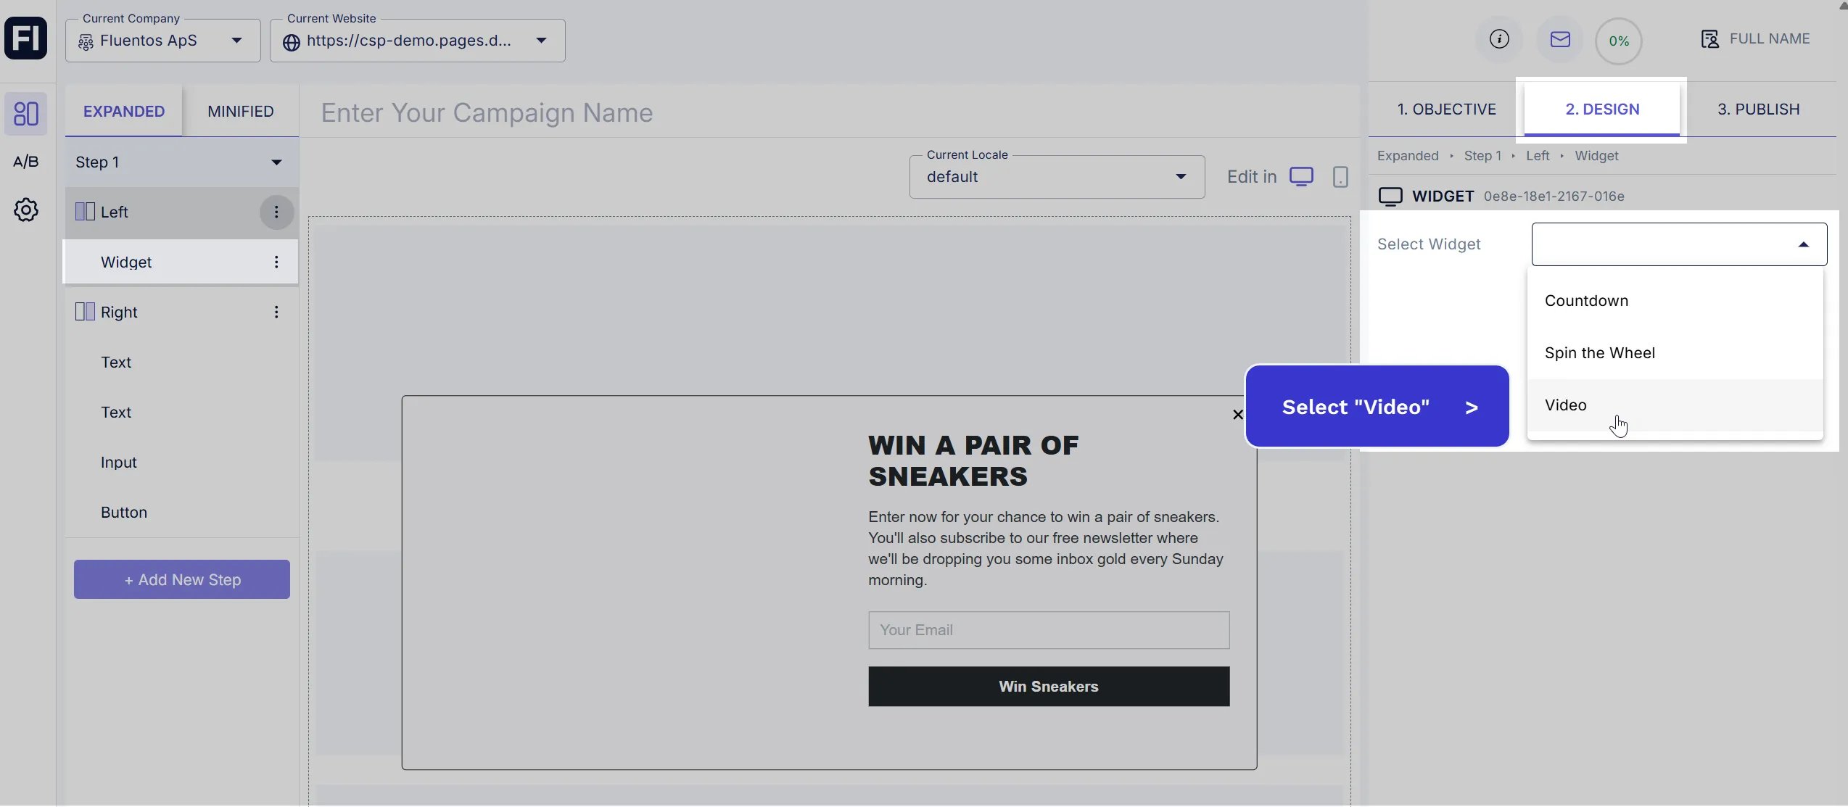
Task: Open the campaigns layout sidebar icon
Action: 26,114
